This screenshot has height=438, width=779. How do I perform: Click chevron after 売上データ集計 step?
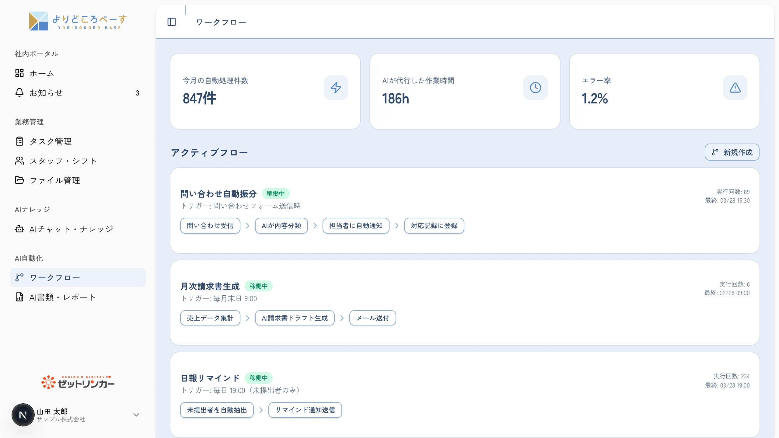pyautogui.click(x=248, y=318)
